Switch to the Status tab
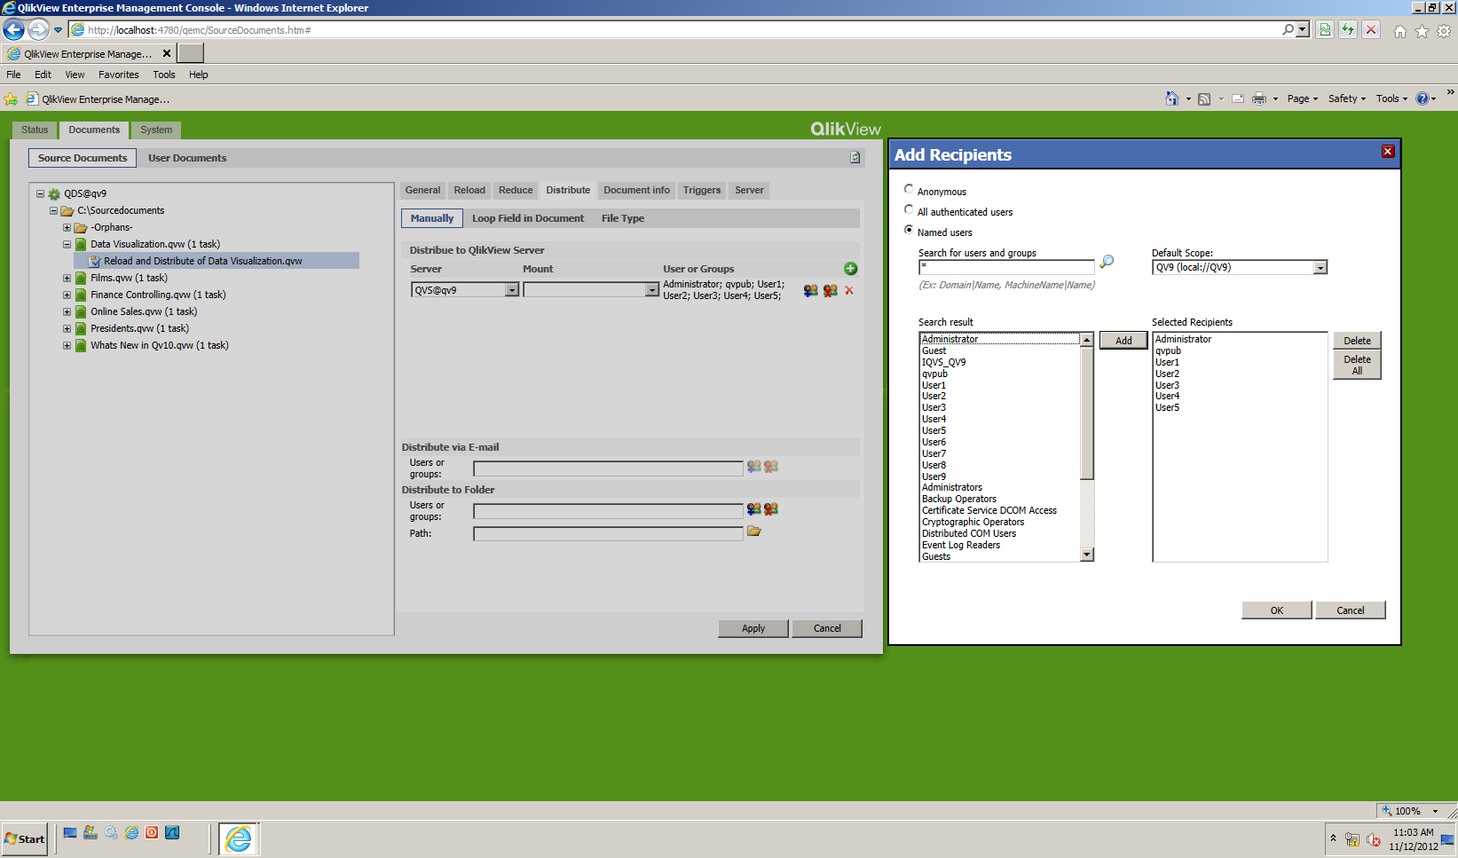This screenshot has width=1458, height=858. (35, 130)
